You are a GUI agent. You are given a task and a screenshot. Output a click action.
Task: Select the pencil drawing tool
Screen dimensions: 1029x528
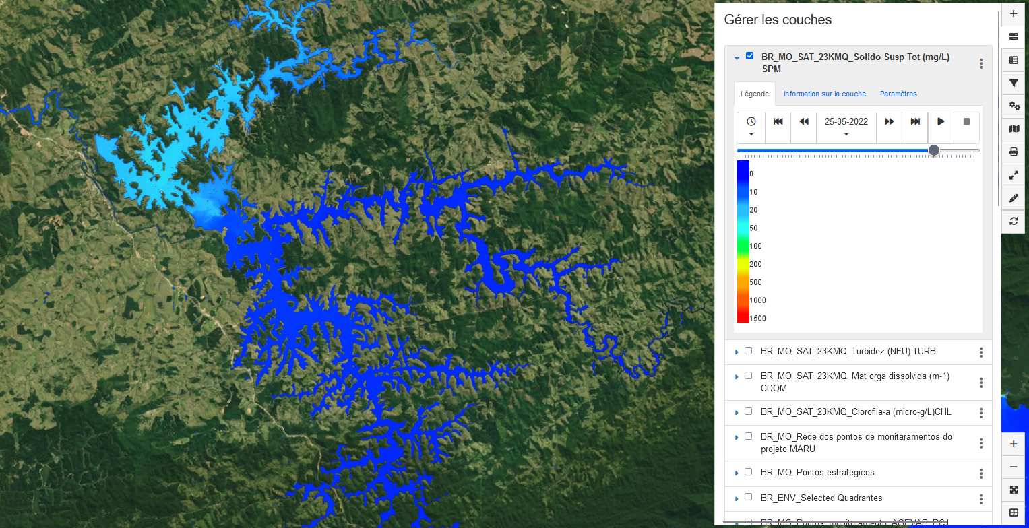coord(1014,198)
